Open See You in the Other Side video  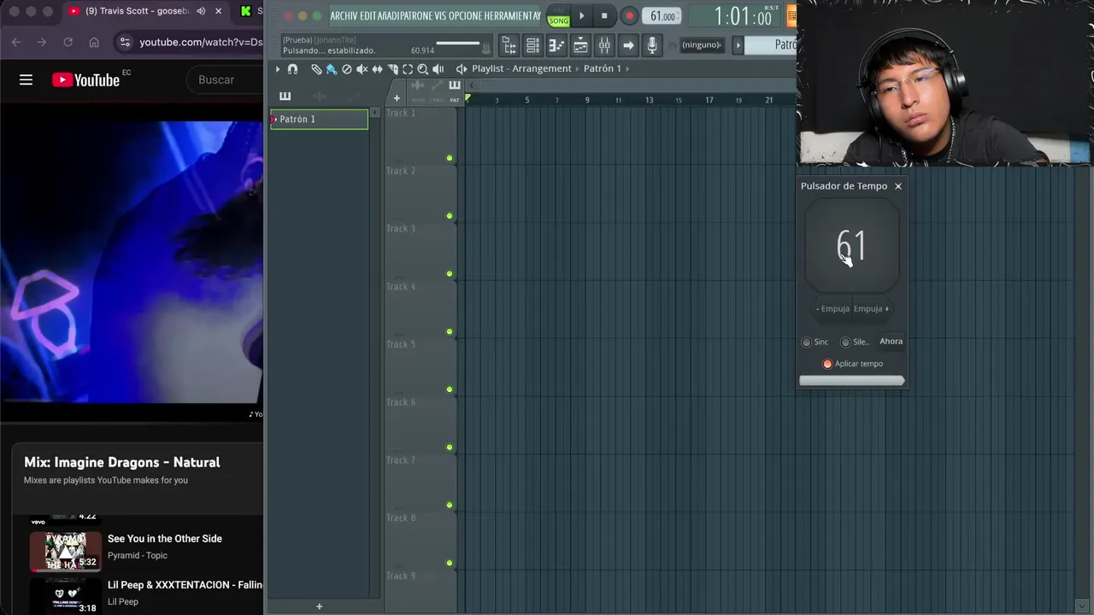tap(165, 538)
